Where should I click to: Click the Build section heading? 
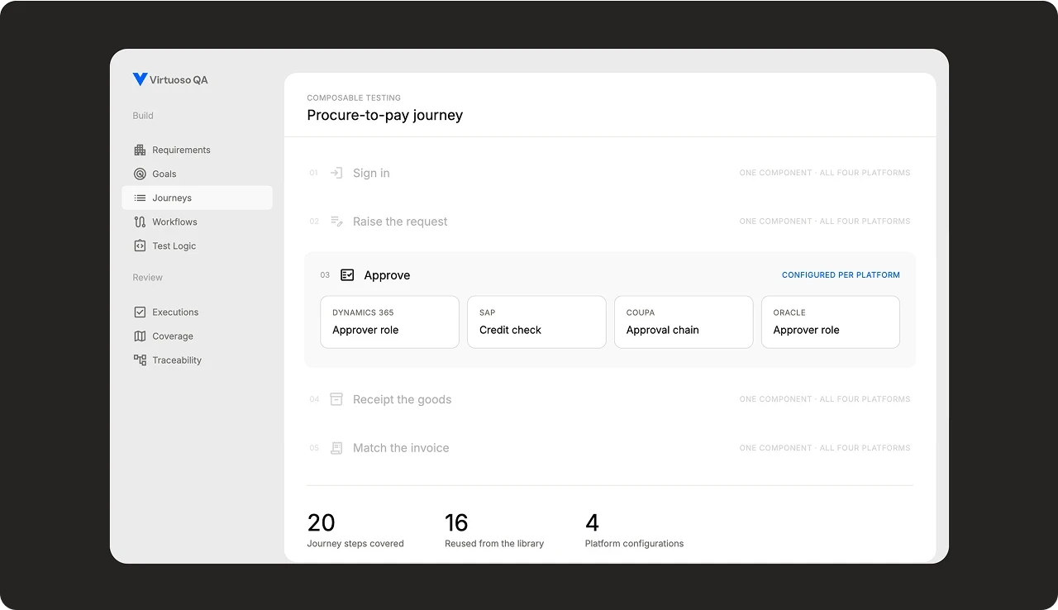tap(143, 116)
